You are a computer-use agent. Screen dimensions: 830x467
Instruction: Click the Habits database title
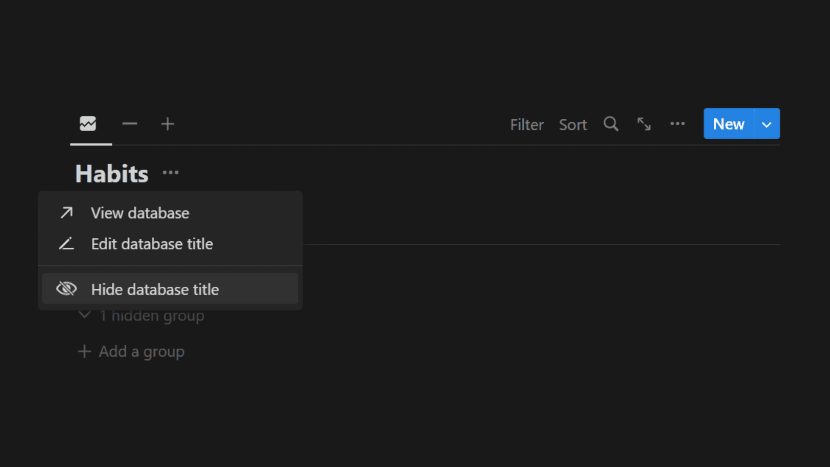(112, 174)
